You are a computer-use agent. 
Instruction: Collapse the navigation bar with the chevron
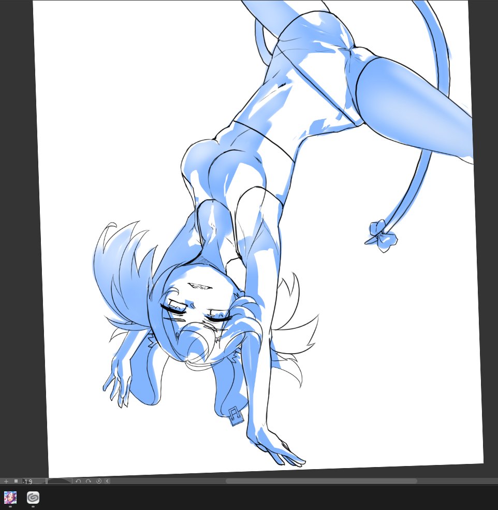[x=107, y=481]
